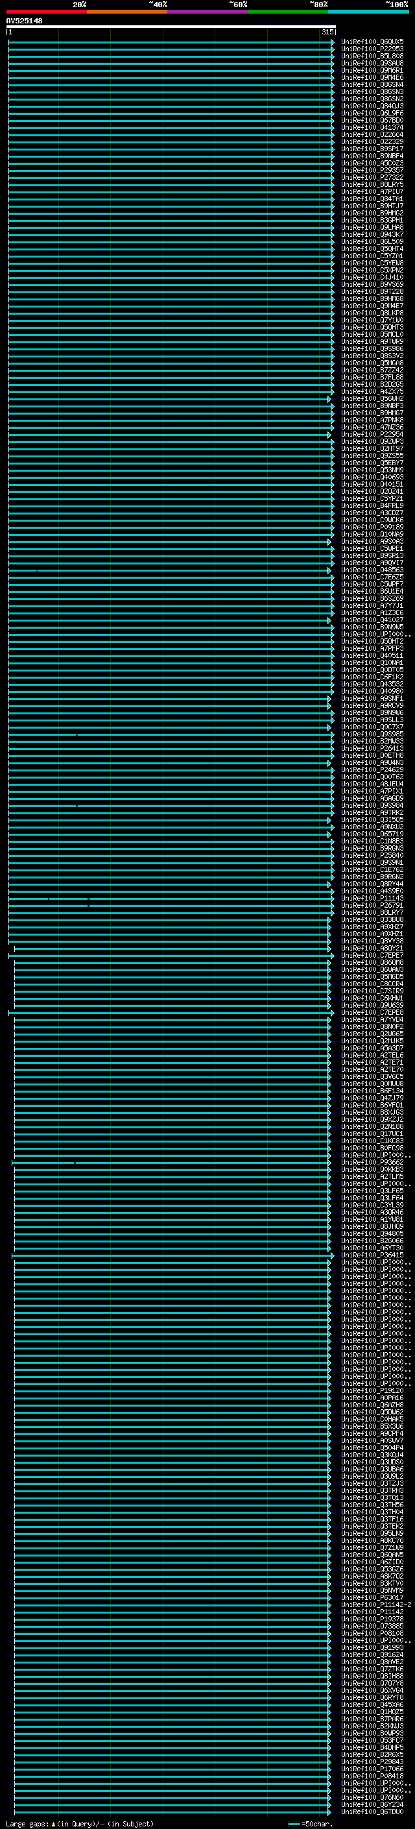415x1829 pixels.
Task: Click the orange ~40% identity legend bar
Action: (x=127, y=12)
